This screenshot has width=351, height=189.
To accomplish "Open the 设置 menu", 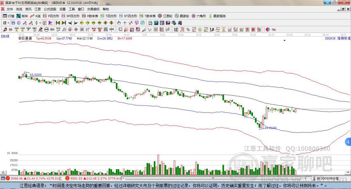I will pos(62,9).
